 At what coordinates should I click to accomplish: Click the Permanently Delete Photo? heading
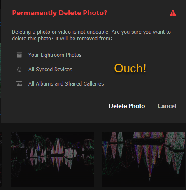pyautogui.click(x=60, y=13)
